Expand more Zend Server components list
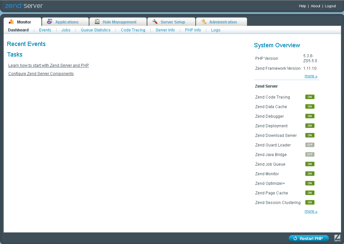This screenshot has width=344, height=244. pos(311,211)
